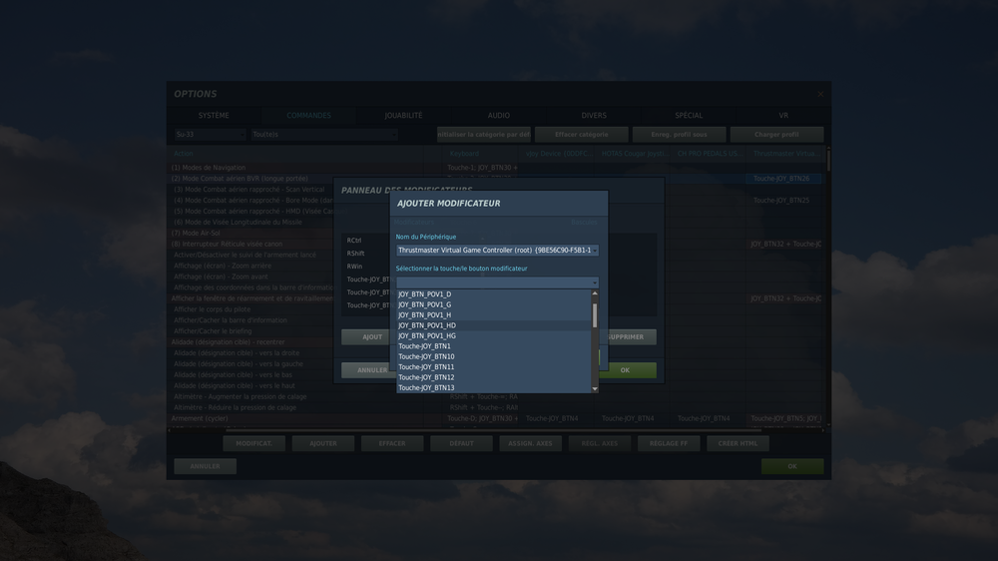Image resolution: width=998 pixels, height=561 pixels.
Task: Open the JOUABILITÉ tab in Options
Action: 403,115
